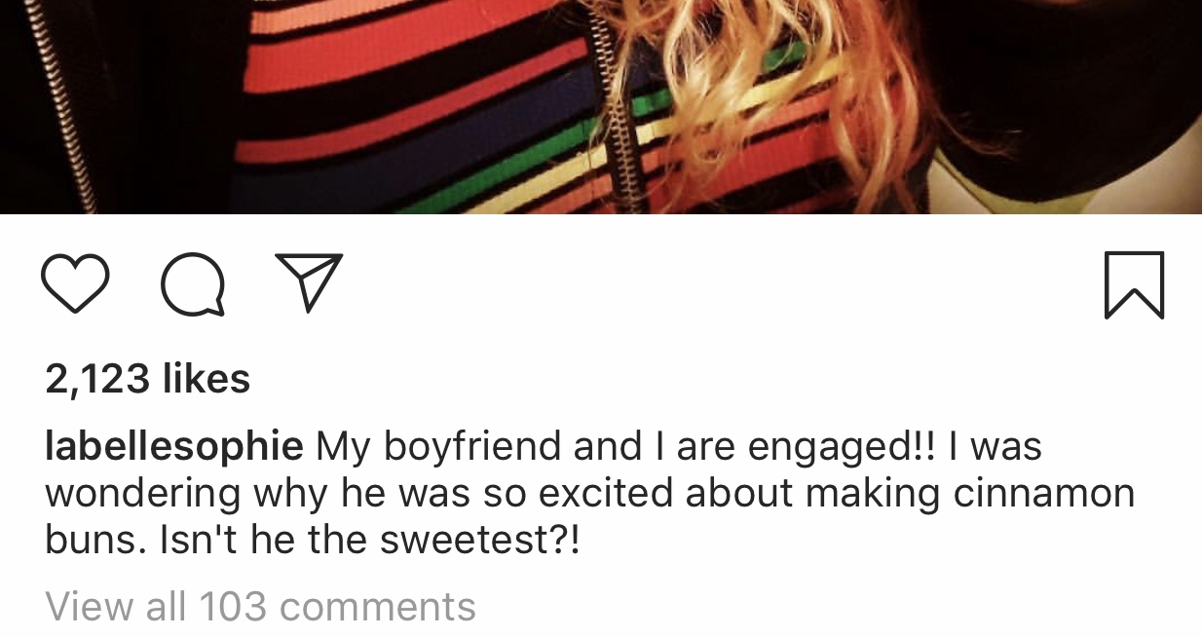View who liked via 2,123 likes
This screenshot has width=1202, height=637.
148,378
